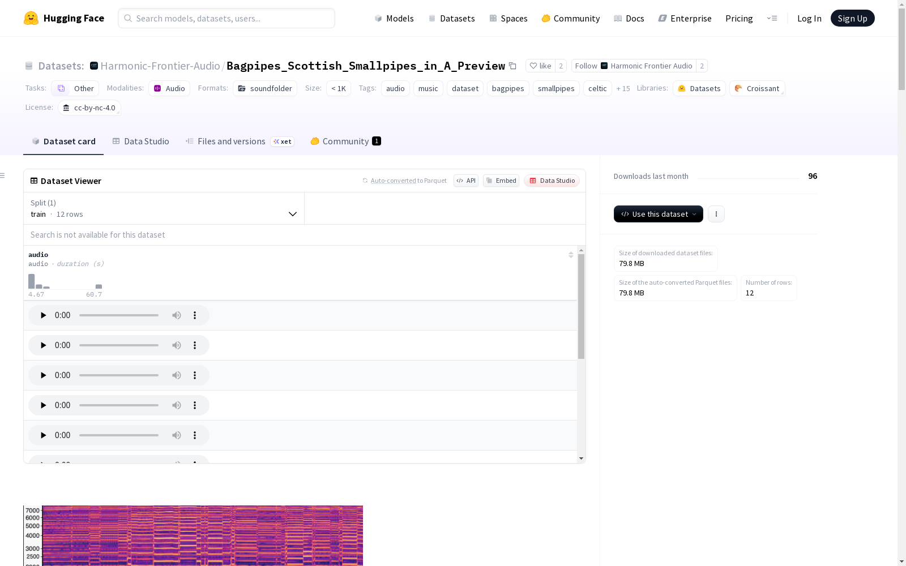Seek in the third audio progress bar
The height and width of the screenshot is (566, 906).
point(119,375)
